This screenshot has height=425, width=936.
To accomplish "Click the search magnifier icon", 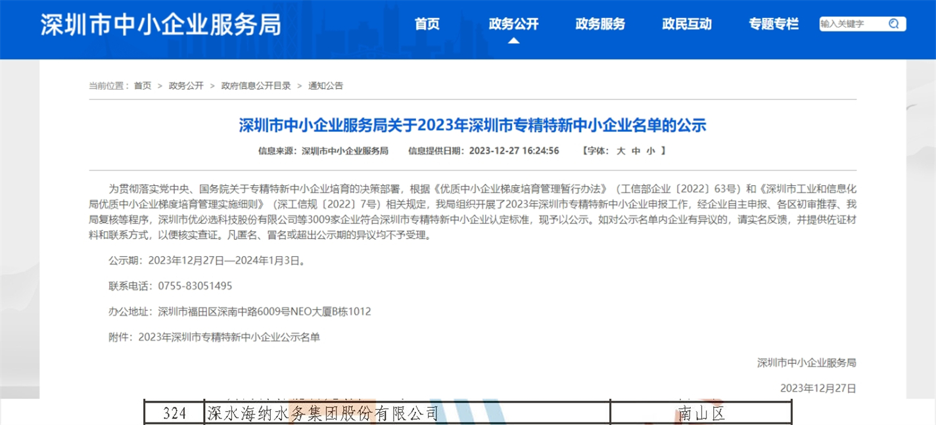I will [894, 23].
